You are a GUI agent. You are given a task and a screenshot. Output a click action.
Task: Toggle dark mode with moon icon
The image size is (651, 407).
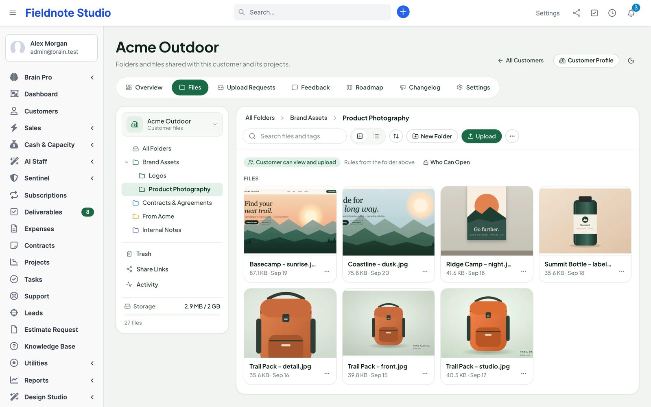[x=631, y=61]
